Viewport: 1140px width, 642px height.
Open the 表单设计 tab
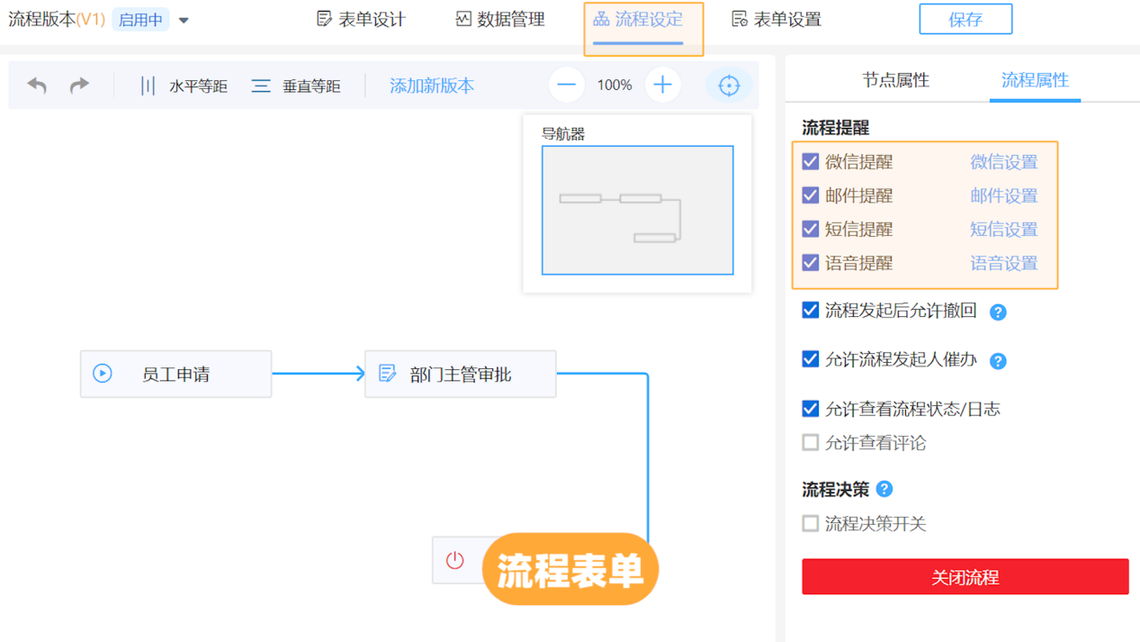point(362,20)
